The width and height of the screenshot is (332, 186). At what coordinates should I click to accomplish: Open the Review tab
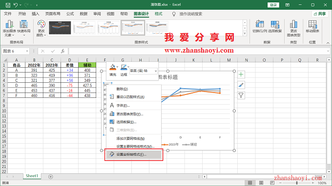pyautogui.click(x=97, y=14)
